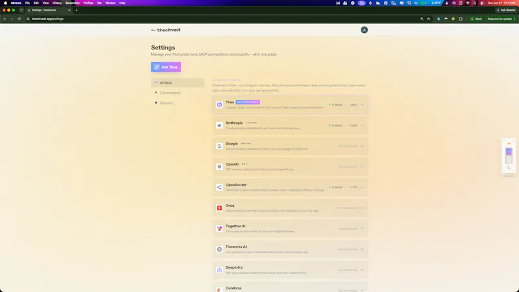Flip the lights switch on the right edge
The width and height of the screenshot is (519, 292).
click(x=509, y=156)
